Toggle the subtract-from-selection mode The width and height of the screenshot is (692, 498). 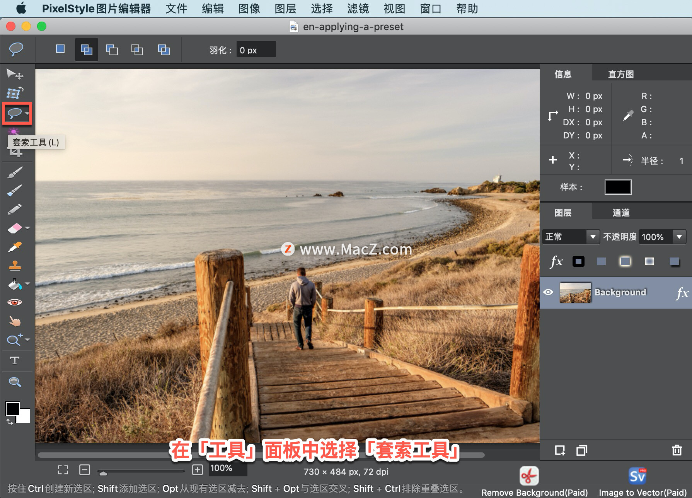point(112,49)
